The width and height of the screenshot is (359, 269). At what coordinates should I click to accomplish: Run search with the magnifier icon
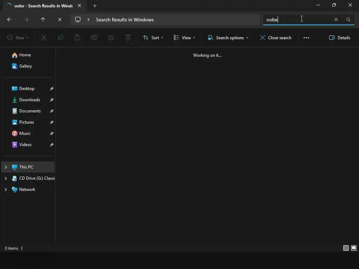(348, 20)
